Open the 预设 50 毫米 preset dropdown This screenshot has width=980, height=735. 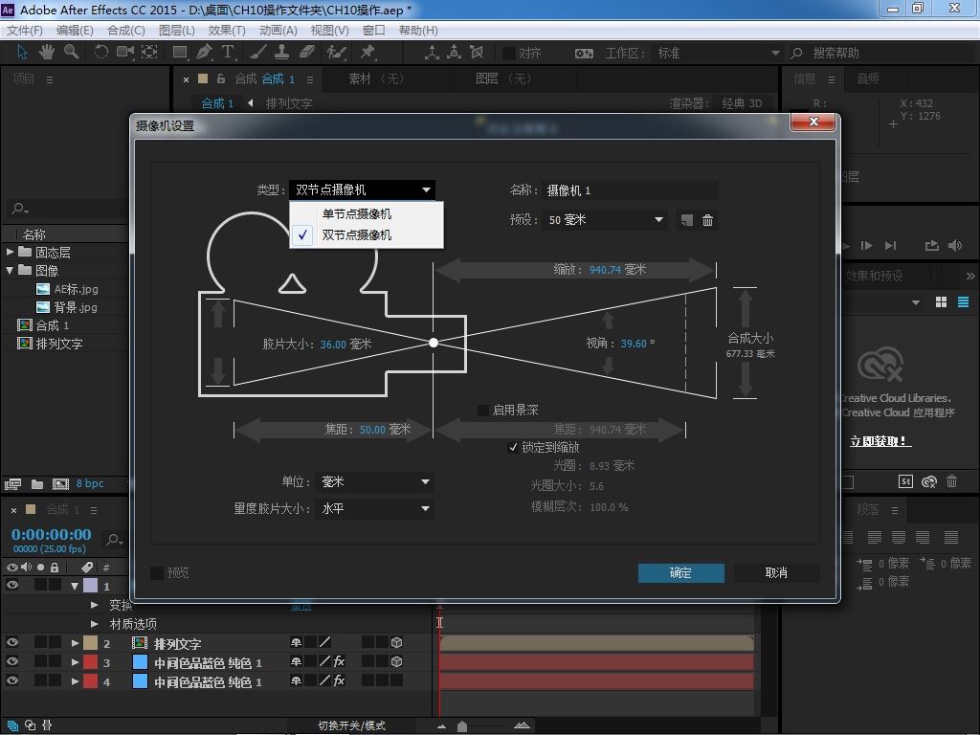pos(606,220)
